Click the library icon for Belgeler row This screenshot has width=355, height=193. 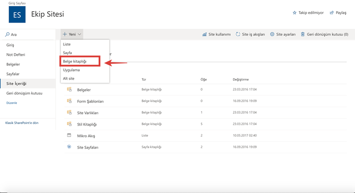tap(69, 89)
